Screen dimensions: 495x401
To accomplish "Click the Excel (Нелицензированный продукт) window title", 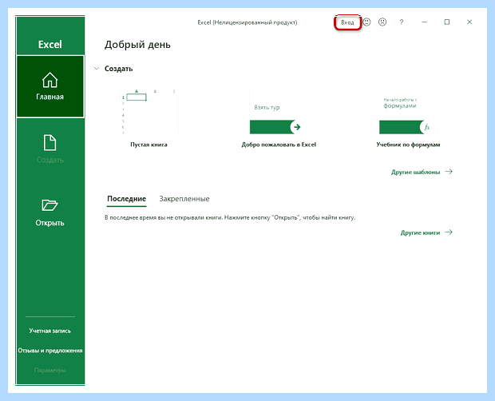I will tap(247, 22).
